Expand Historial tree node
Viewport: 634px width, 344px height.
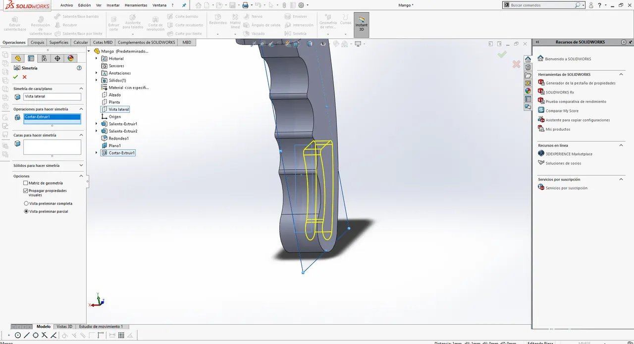tap(97, 58)
